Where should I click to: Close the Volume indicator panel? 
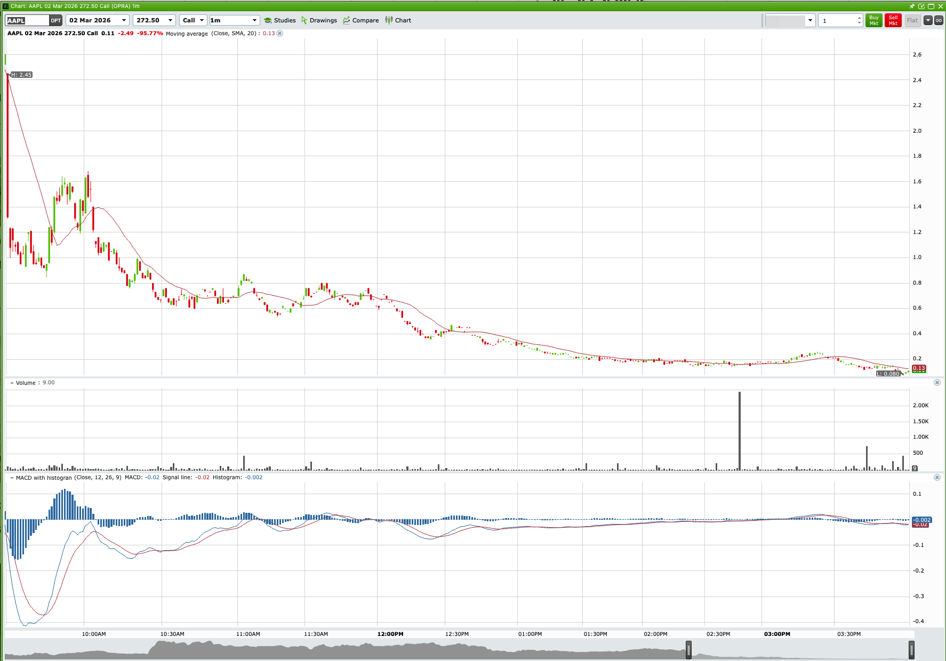click(x=937, y=382)
